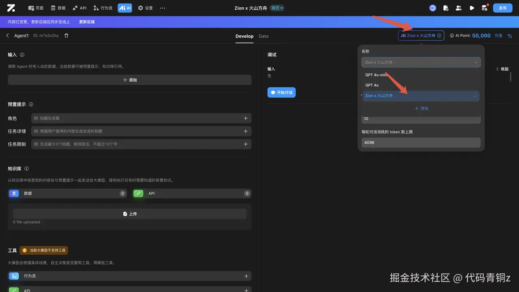
Task: Click the AI Point value 50,000
Action: (x=481, y=36)
